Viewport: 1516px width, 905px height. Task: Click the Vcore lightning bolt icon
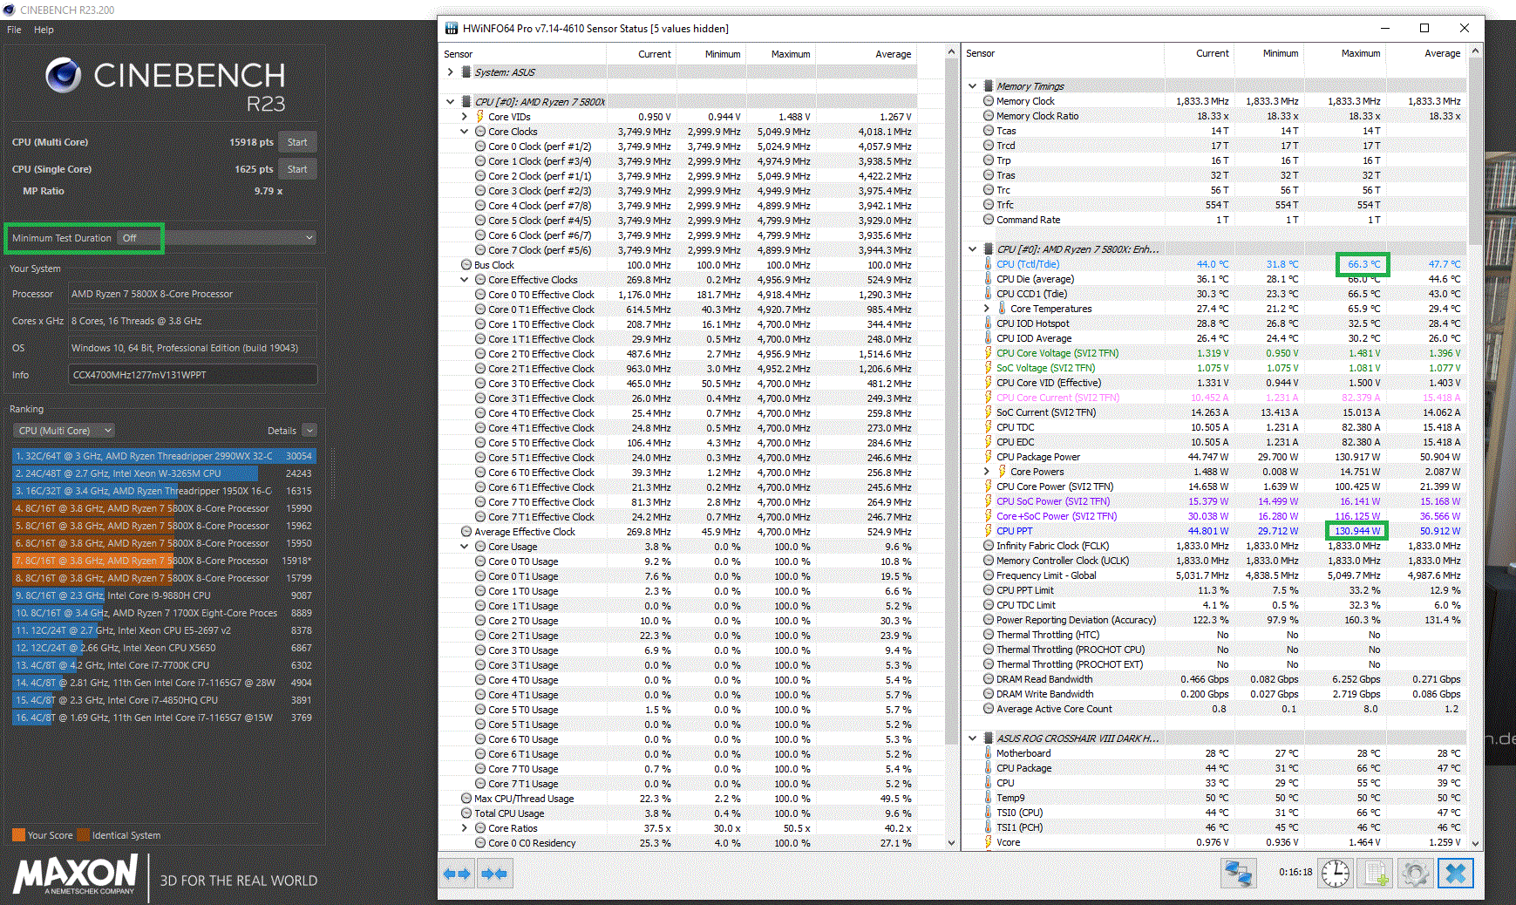point(988,842)
